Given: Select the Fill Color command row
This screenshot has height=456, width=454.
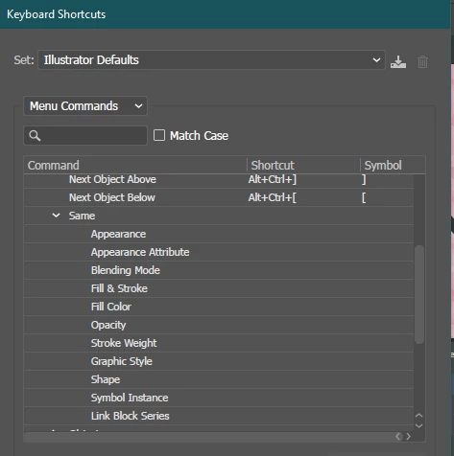Looking at the screenshot, I should [x=219, y=307].
